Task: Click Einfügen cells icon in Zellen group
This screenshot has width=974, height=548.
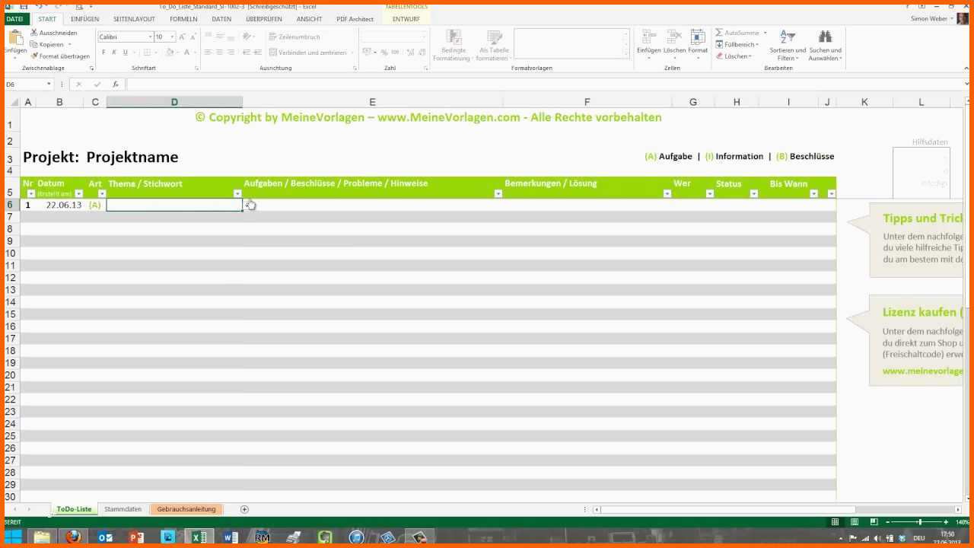Action: [649, 38]
